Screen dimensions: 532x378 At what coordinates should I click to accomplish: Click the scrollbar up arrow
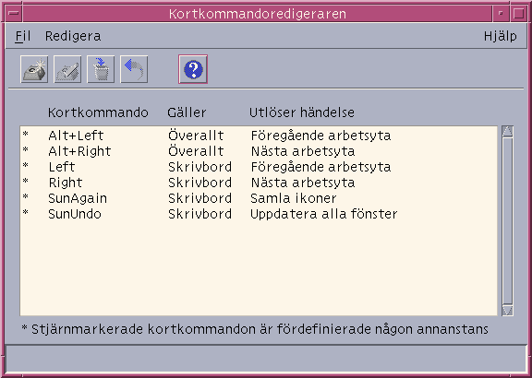508,132
